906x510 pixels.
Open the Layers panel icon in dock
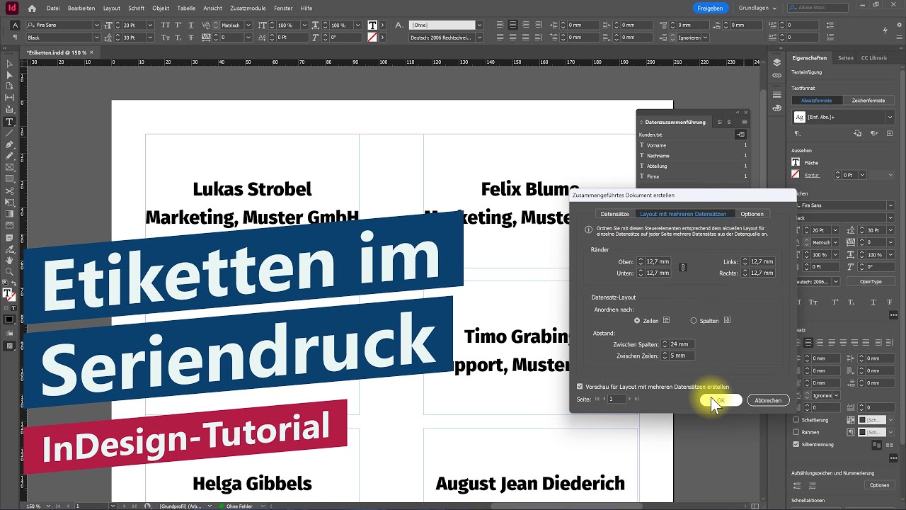pyautogui.click(x=776, y=63)
